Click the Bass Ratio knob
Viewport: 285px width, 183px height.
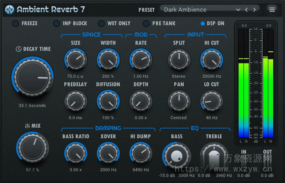click(x=75, y=153)
